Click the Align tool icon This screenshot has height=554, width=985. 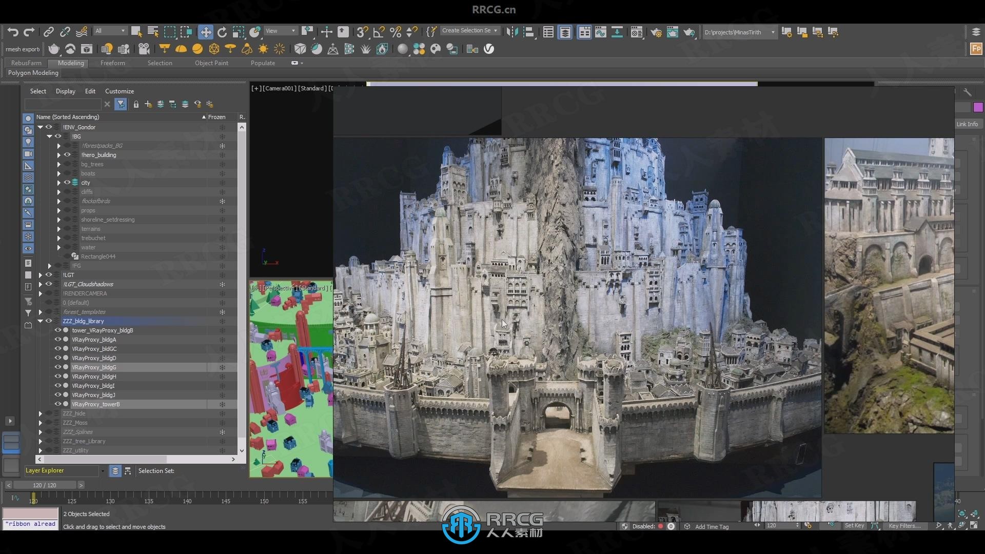[528, 32]
